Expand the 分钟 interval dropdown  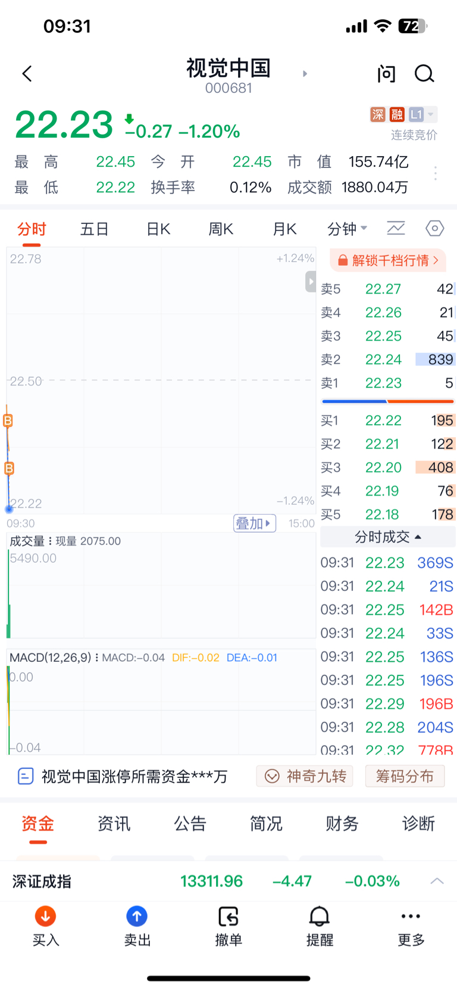coord(348,229)
